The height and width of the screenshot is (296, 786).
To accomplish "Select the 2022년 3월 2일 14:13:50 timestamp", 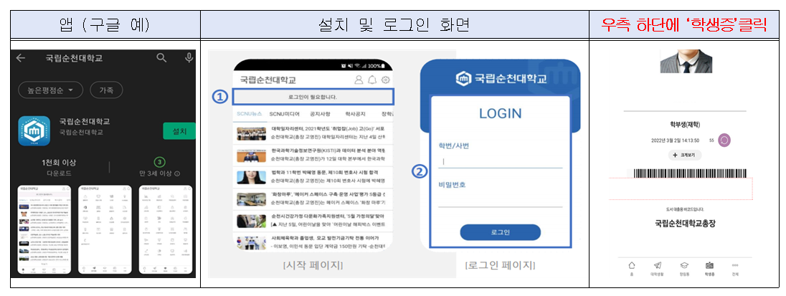I will click(676, 140).
